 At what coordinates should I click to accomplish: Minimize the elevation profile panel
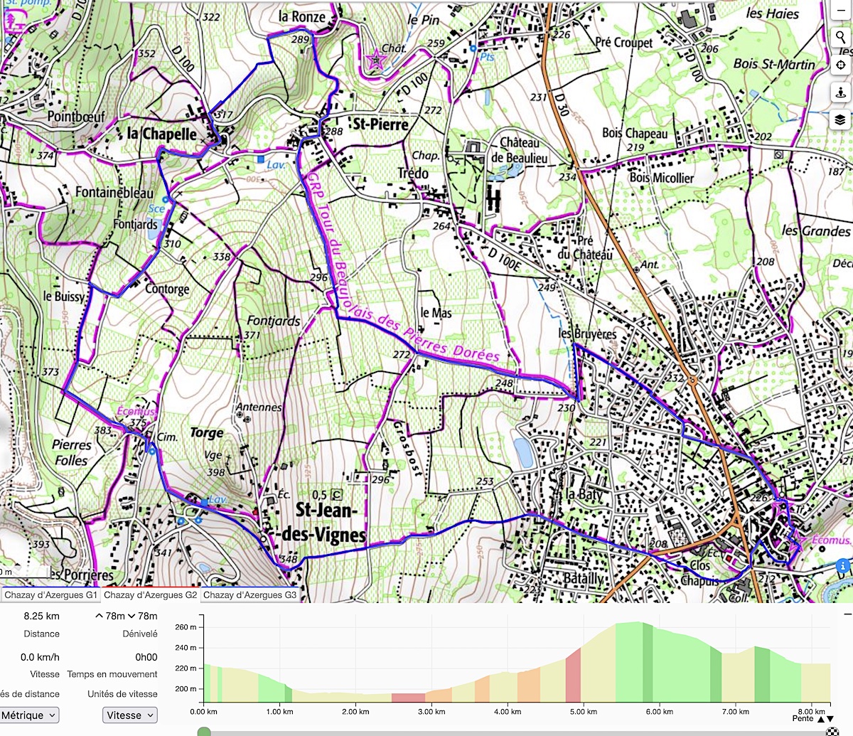[x=847, y=612]
